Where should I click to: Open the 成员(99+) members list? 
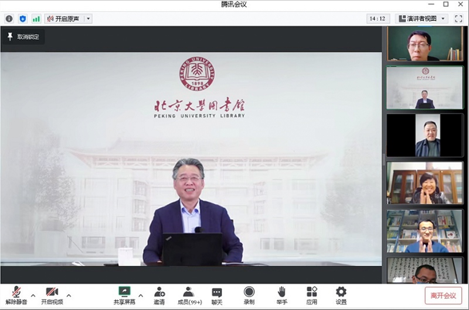[189, 295]
